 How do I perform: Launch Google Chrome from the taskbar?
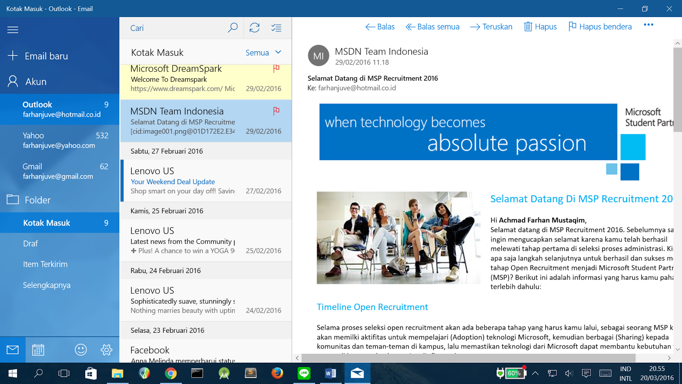click(170, 373)
